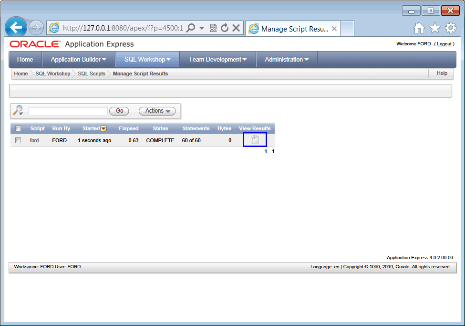
Task: Refresh the page with the reload icon
Action: pyautogui.click(x=225, y=28)
